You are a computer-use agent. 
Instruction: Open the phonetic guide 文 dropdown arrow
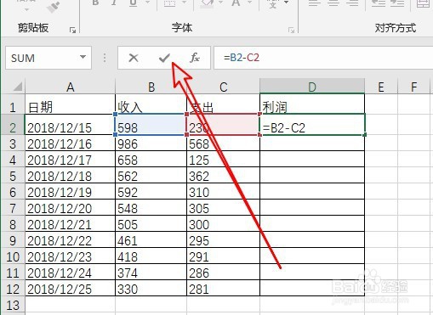coord(286,3)
